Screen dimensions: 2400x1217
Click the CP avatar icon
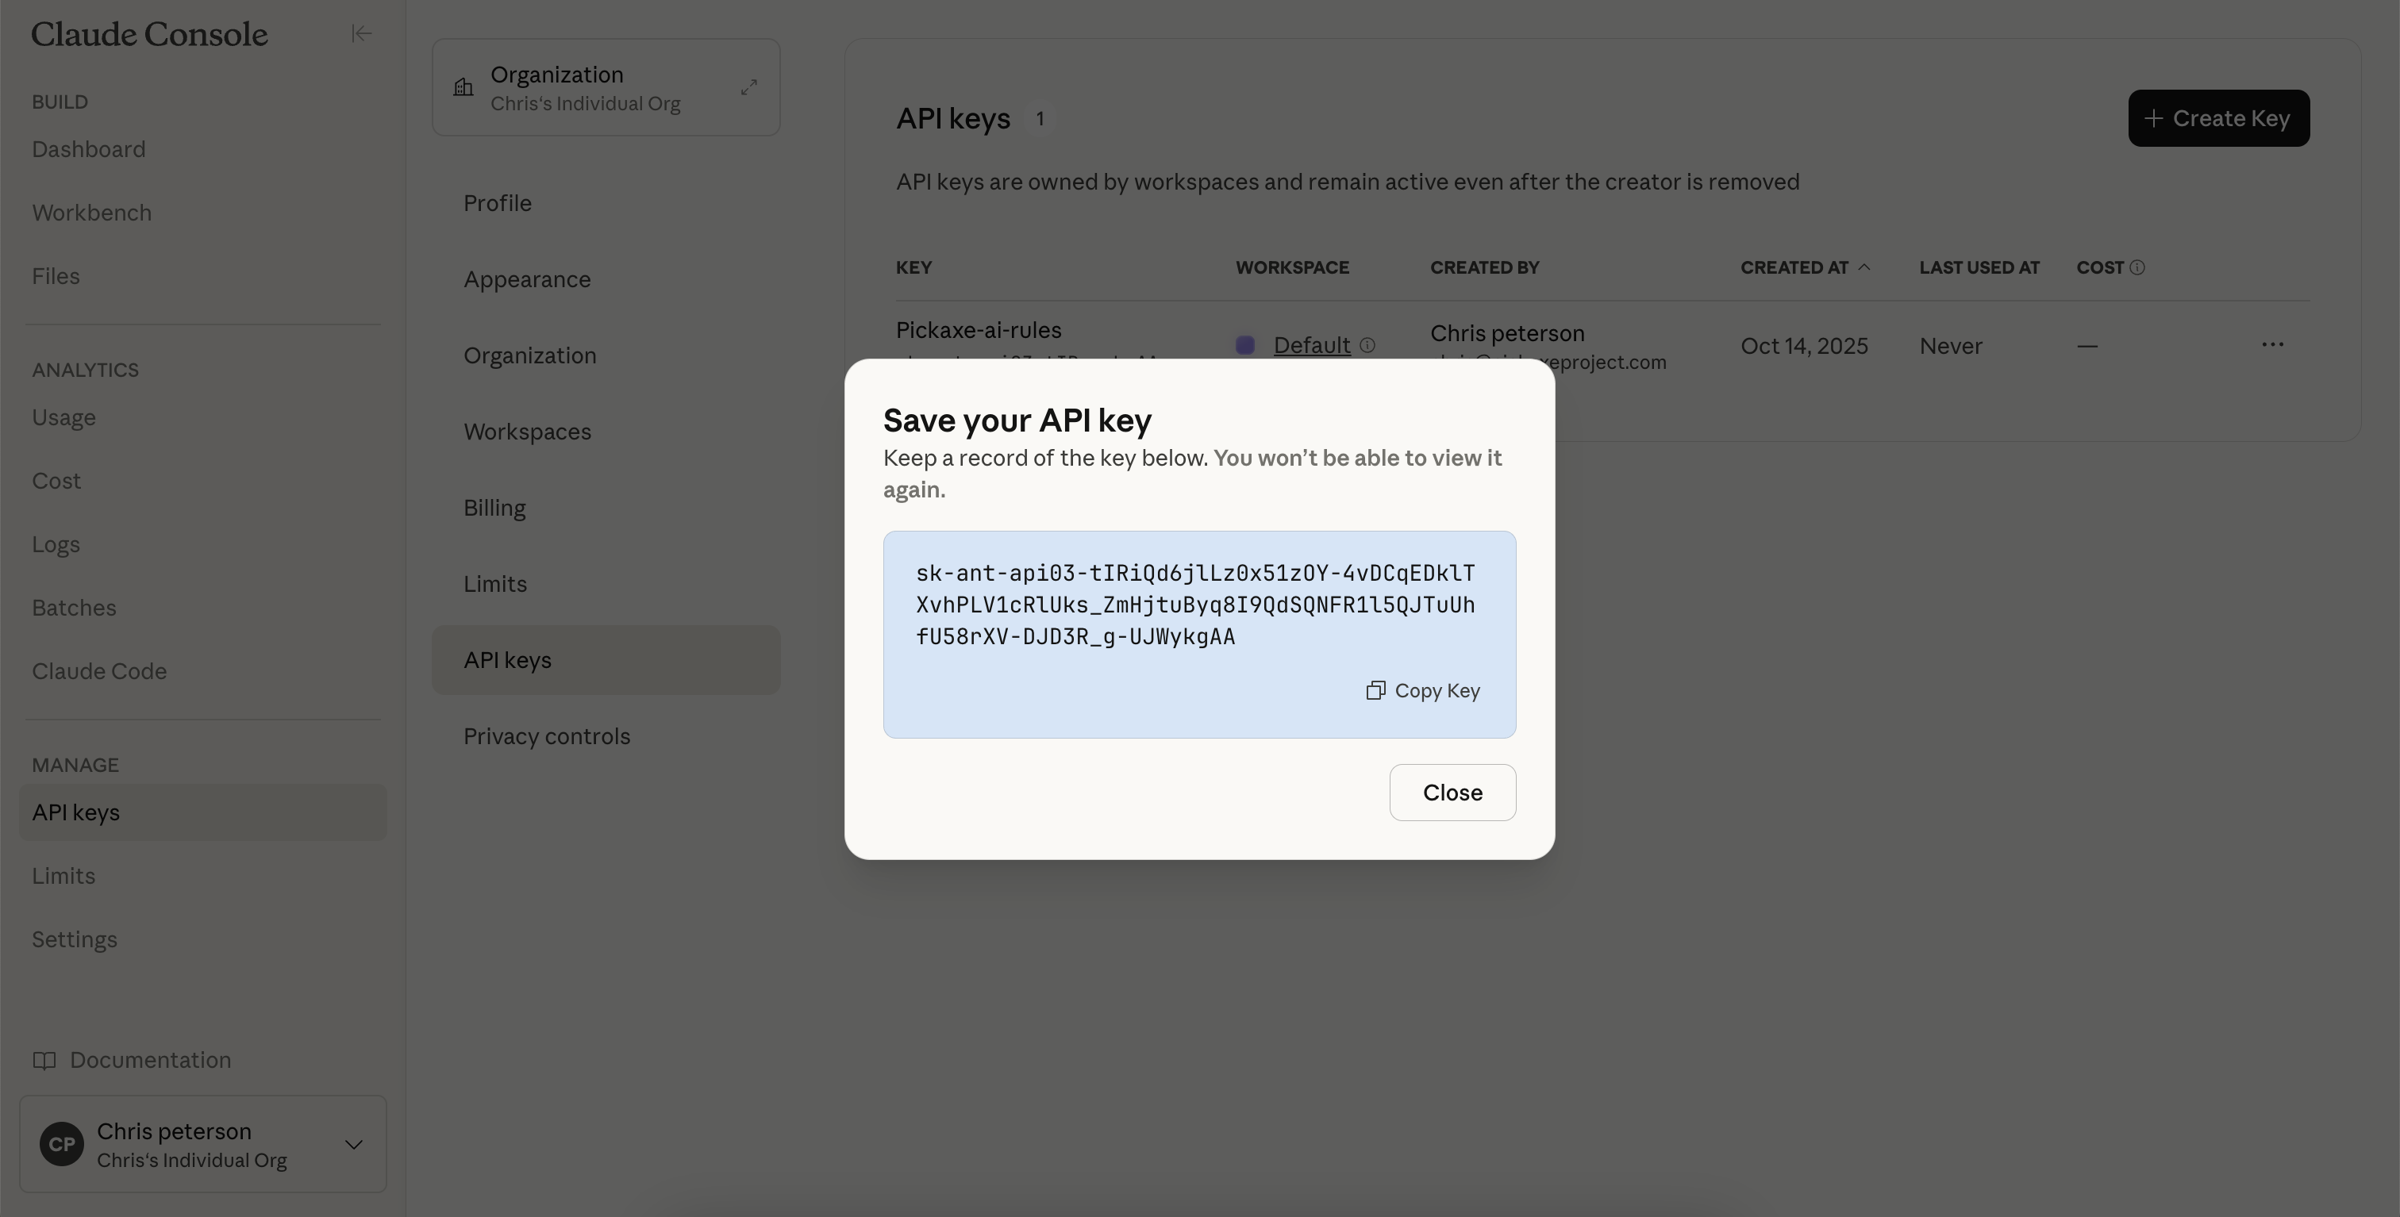(61, 1144)
